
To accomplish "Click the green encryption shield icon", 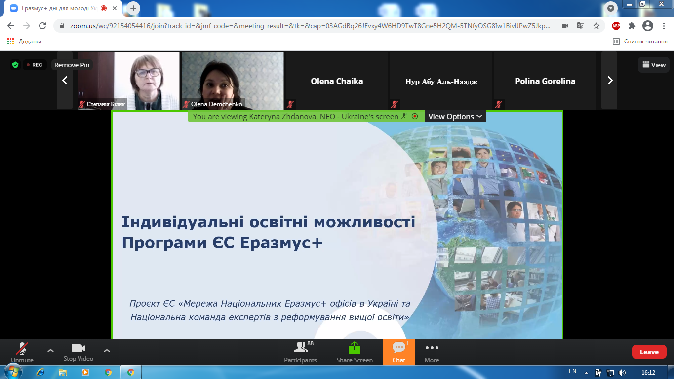I will [15, 65].
